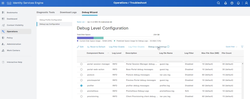Viewport: 250px width, 99px height.
Task: Select the portal-web-action radio button
Action: 81,69
